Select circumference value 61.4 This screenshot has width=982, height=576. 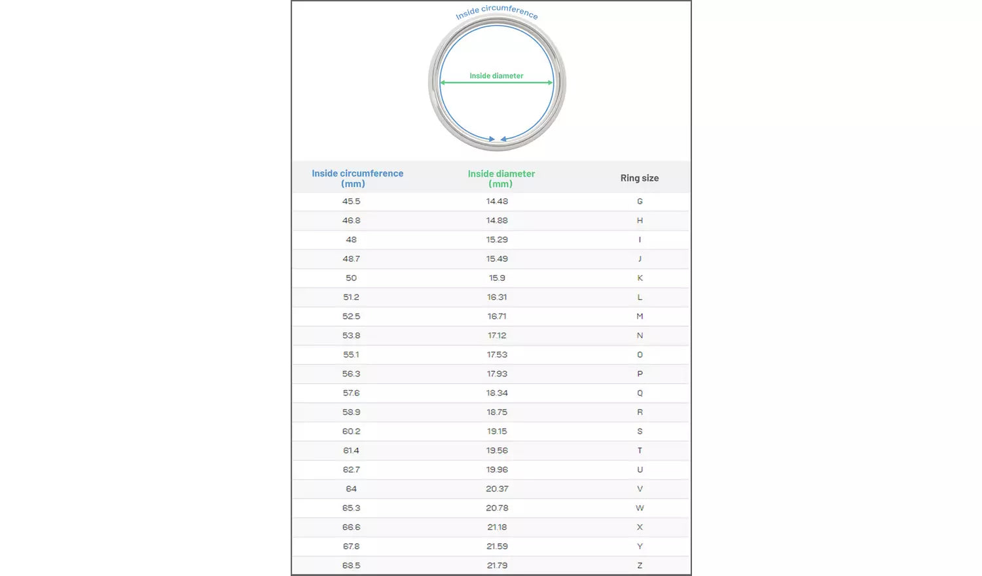(351, 450)
